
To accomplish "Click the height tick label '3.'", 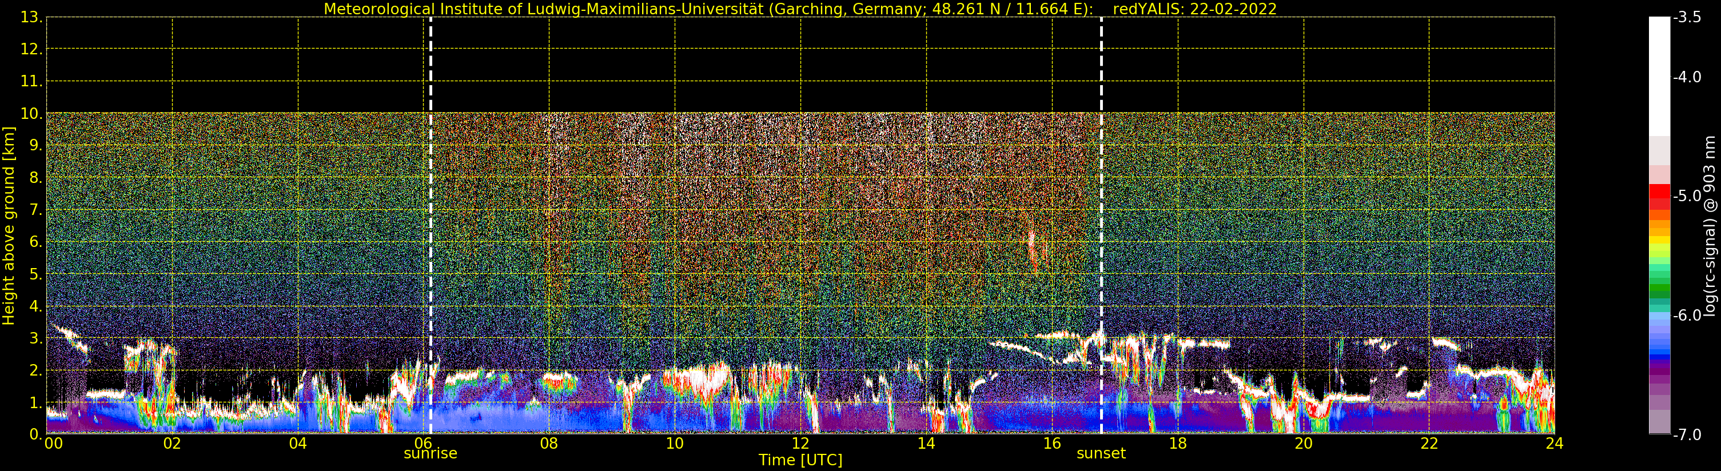I will point(36,339).
